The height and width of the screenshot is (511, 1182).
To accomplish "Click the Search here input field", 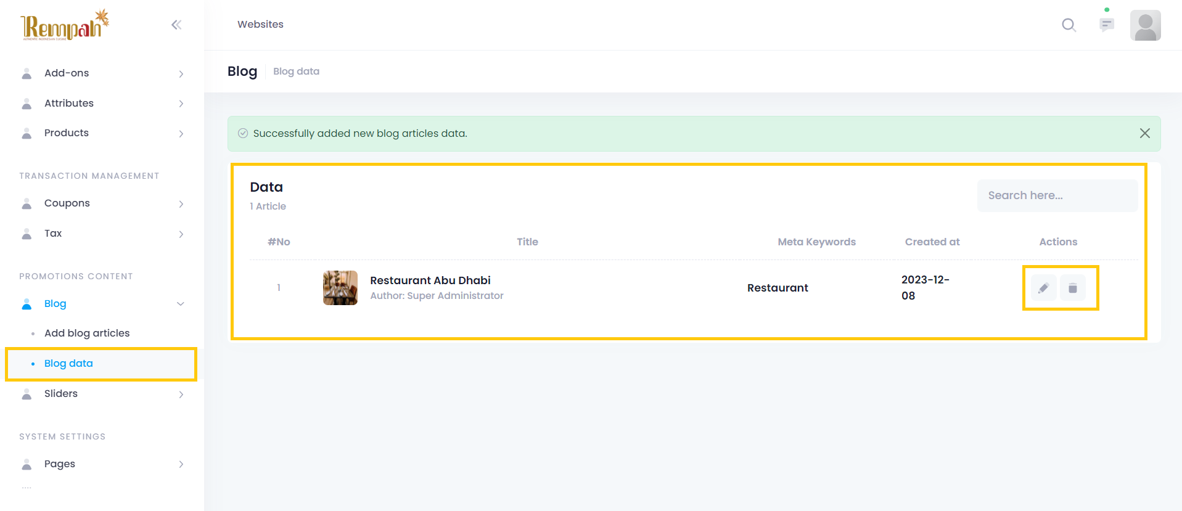I will pos(1057,195).
